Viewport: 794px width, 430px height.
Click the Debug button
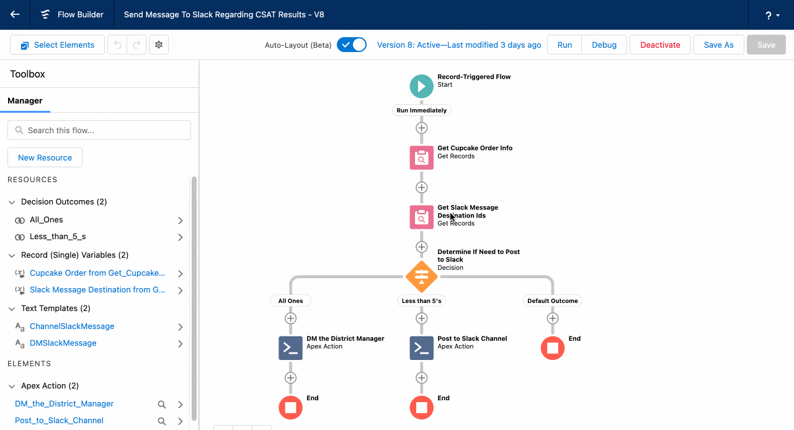tap(604, 45)
